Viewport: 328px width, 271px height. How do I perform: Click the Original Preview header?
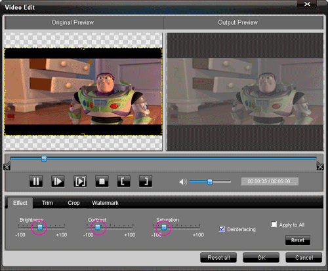84,22
